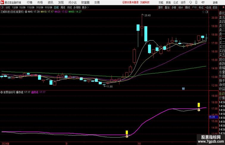
Task: Click the 财 marker on the chart
Action: pyautogui.click(x=183, y=89)
